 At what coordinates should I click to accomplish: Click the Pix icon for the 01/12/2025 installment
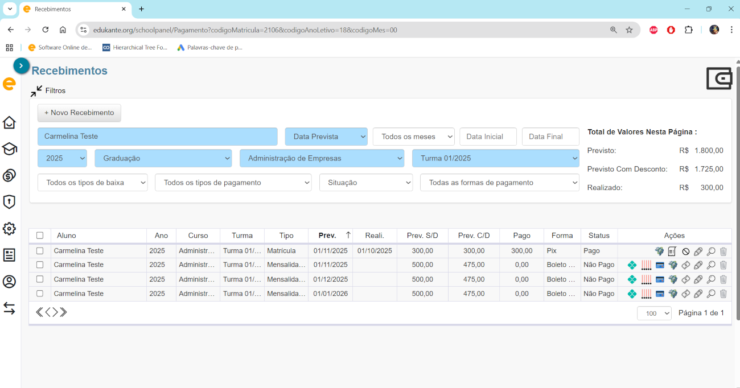click(632, 279)
